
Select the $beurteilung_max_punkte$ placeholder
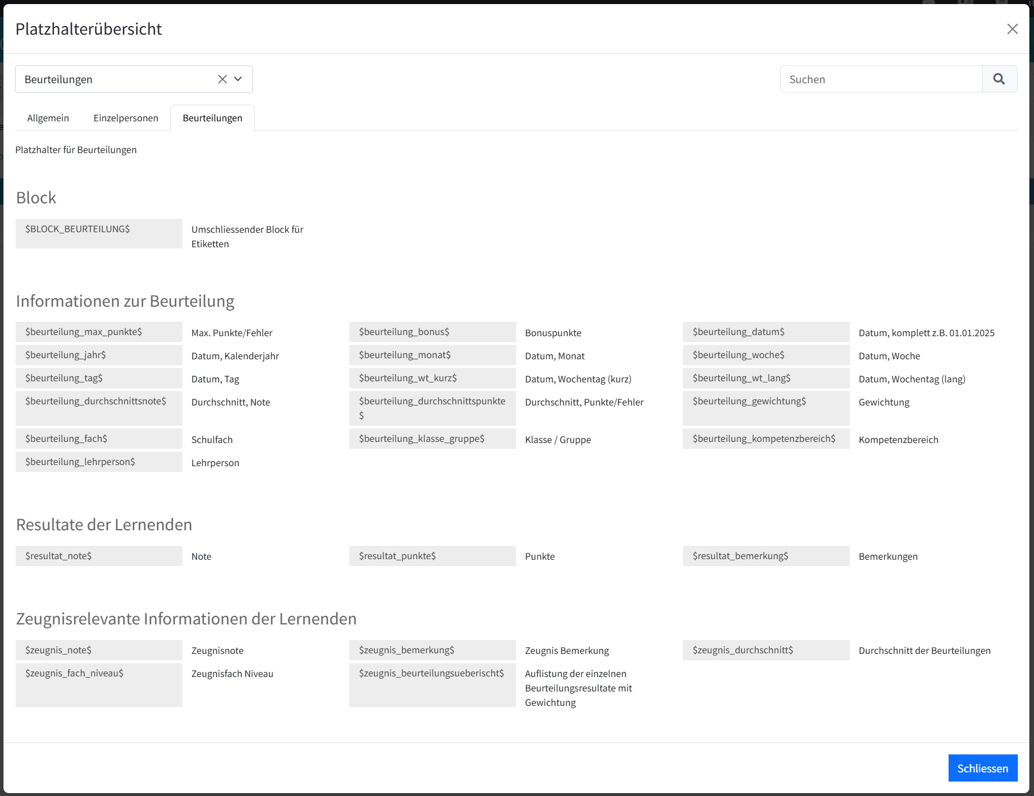click(99, 332)
